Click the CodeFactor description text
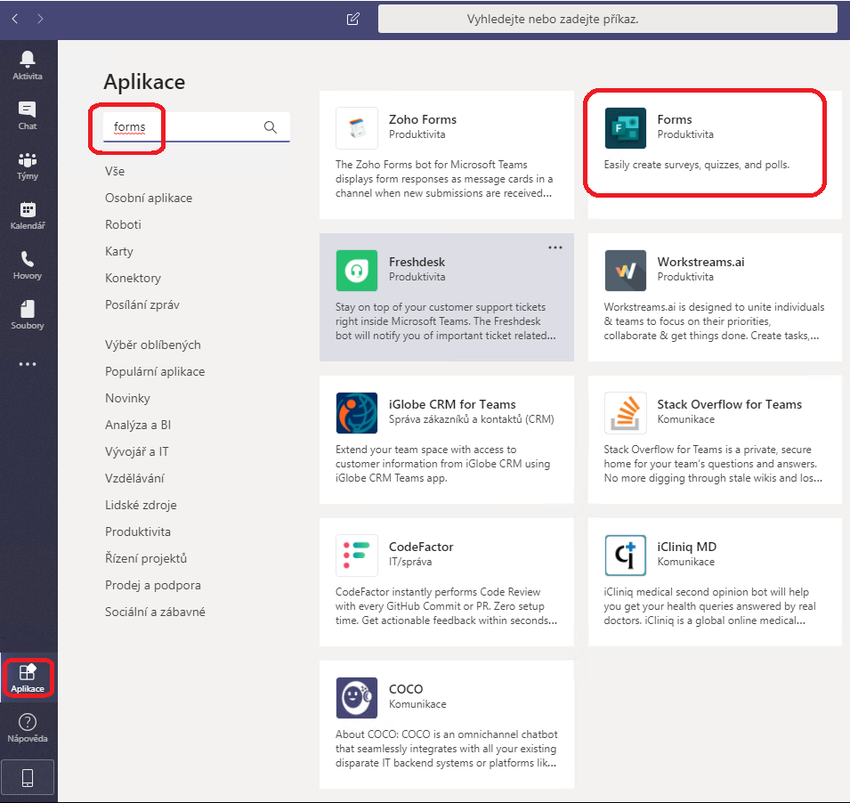 click(446, 606)
